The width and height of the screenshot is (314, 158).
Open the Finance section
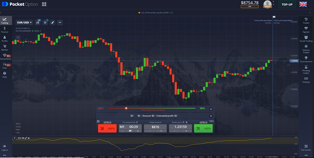click(5, 30)
